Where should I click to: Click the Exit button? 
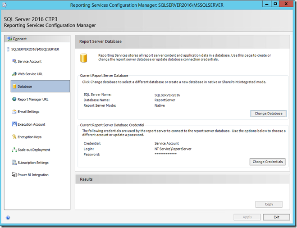276,217
